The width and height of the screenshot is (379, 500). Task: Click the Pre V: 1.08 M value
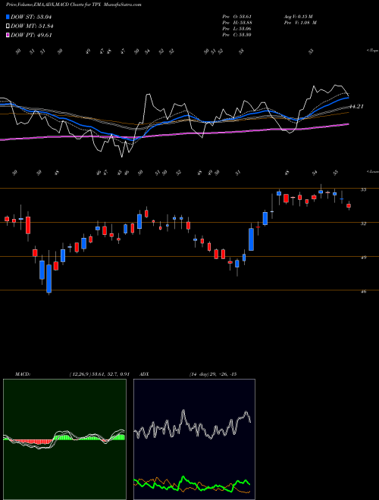(x=300, y=23)
